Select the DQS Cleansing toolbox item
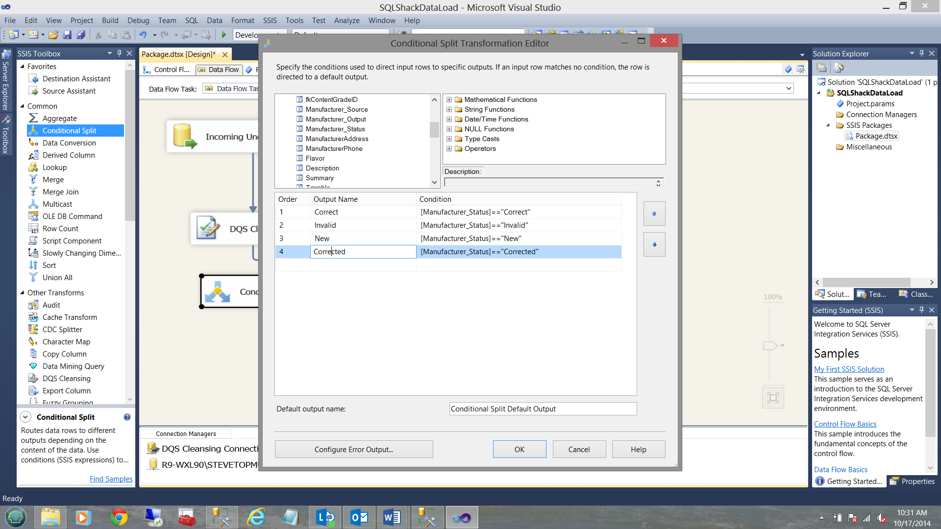Screen dimensions: 941x529 [66, 378]
